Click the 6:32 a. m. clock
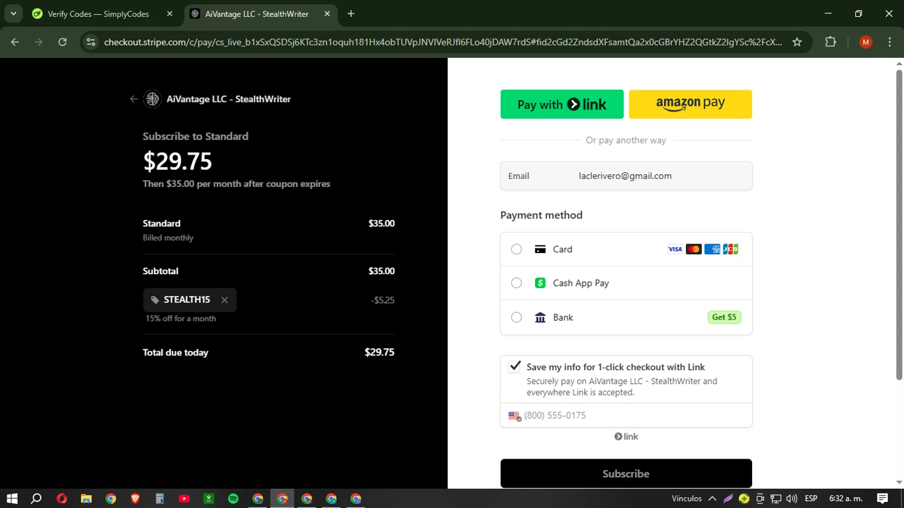This screenshot has height=508, width=904. 846,498
